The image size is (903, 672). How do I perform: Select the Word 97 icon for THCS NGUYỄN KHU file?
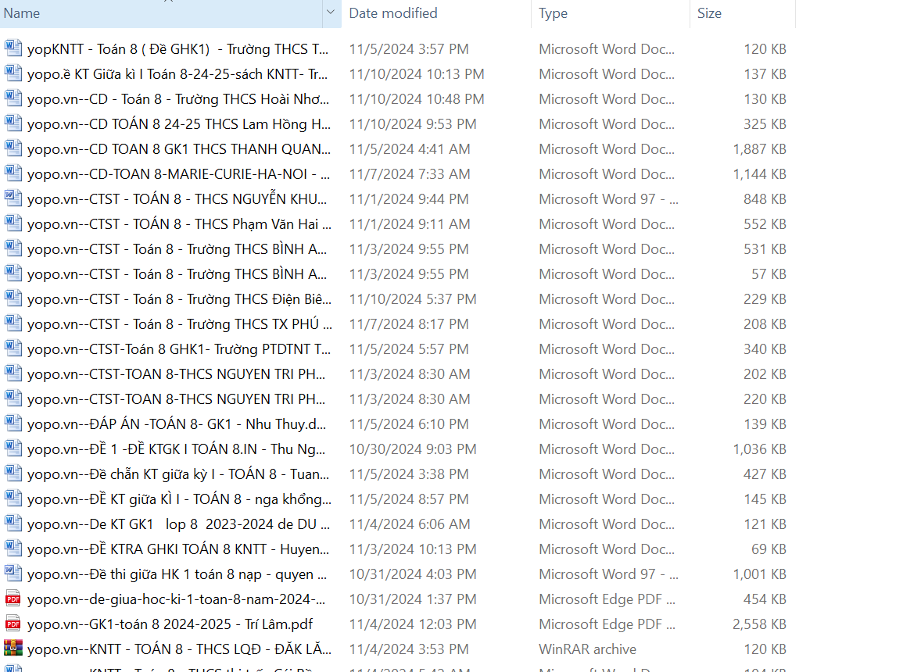[13, 198]
